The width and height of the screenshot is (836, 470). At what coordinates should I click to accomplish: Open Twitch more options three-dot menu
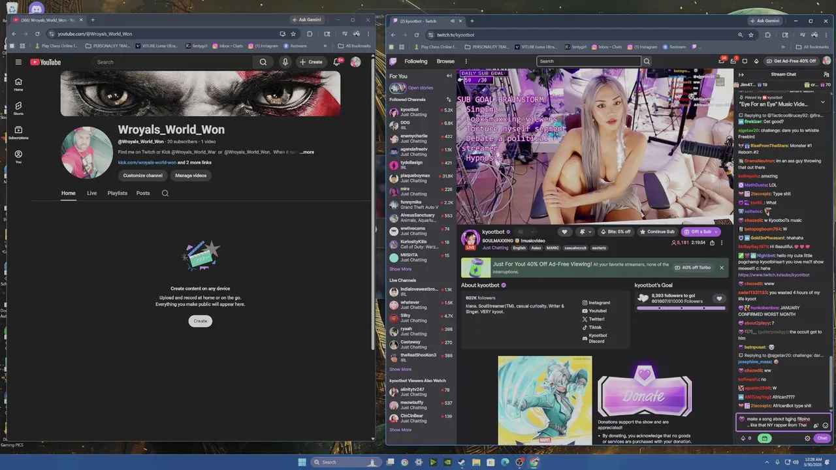point(466,61)
